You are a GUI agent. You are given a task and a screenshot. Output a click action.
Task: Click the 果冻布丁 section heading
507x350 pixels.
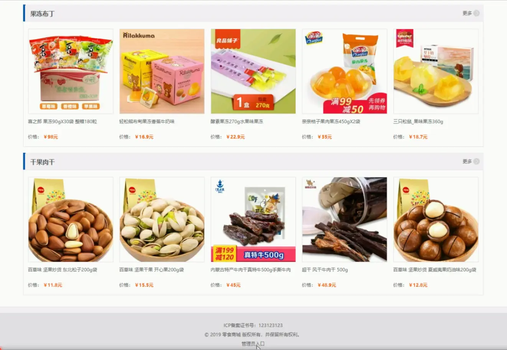[43, 14]
